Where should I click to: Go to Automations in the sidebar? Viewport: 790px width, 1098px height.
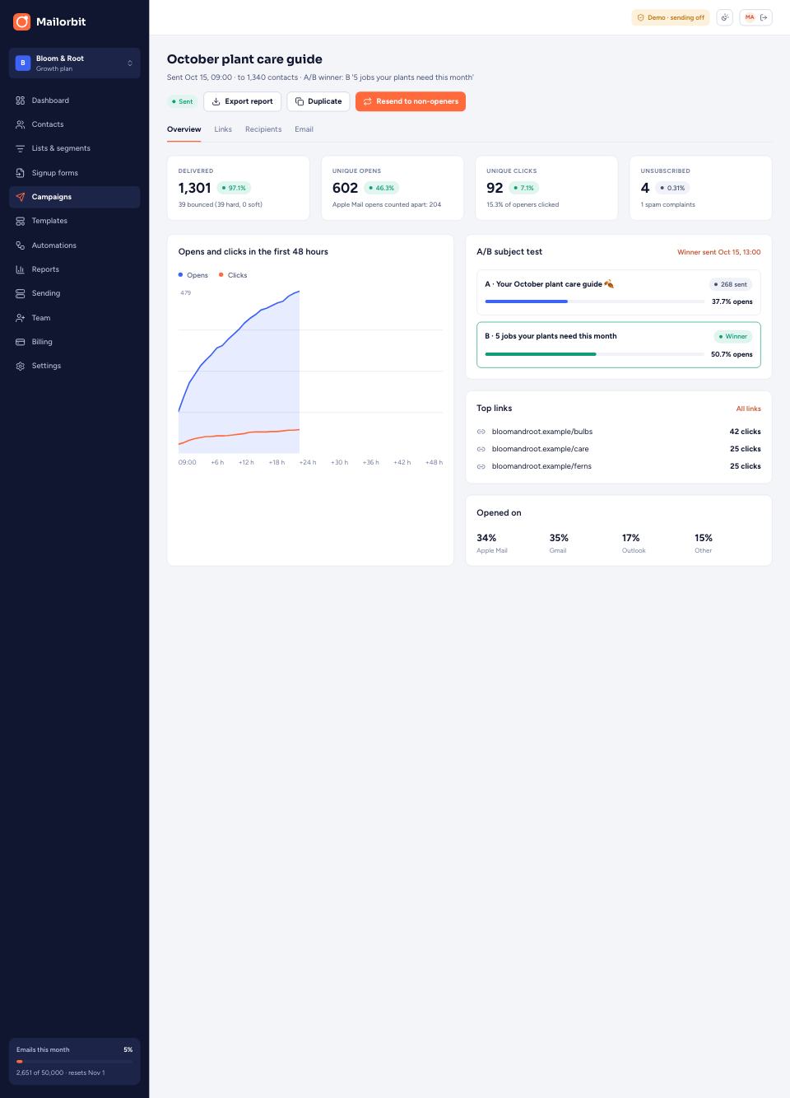tap(74, 245)
